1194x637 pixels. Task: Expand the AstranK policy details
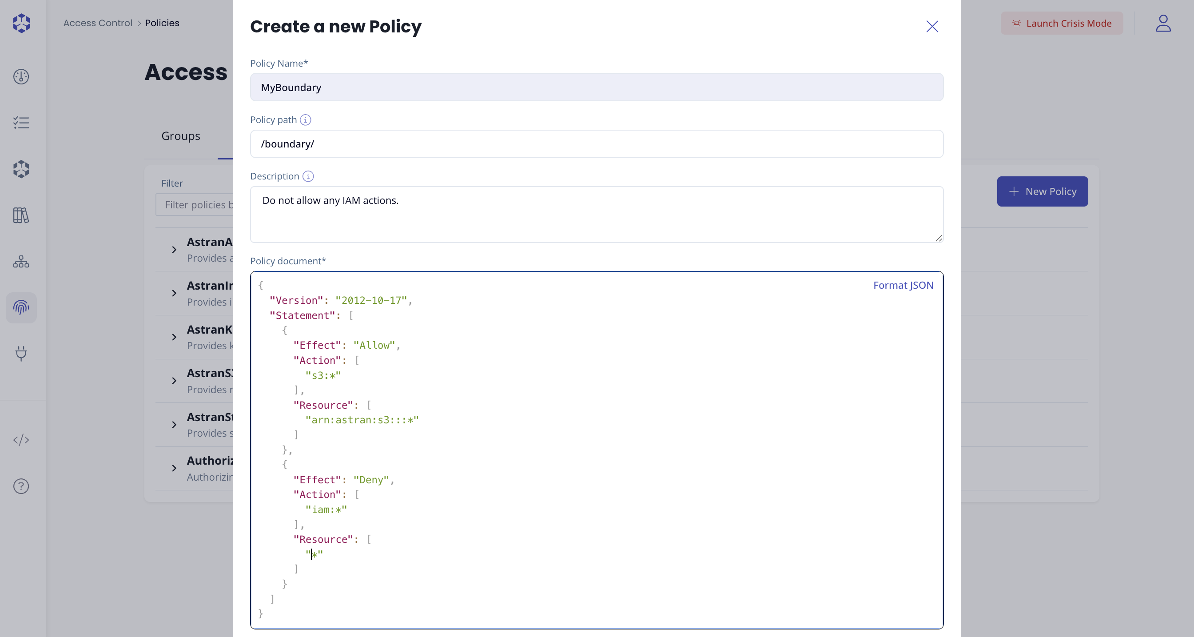(174, 337)
